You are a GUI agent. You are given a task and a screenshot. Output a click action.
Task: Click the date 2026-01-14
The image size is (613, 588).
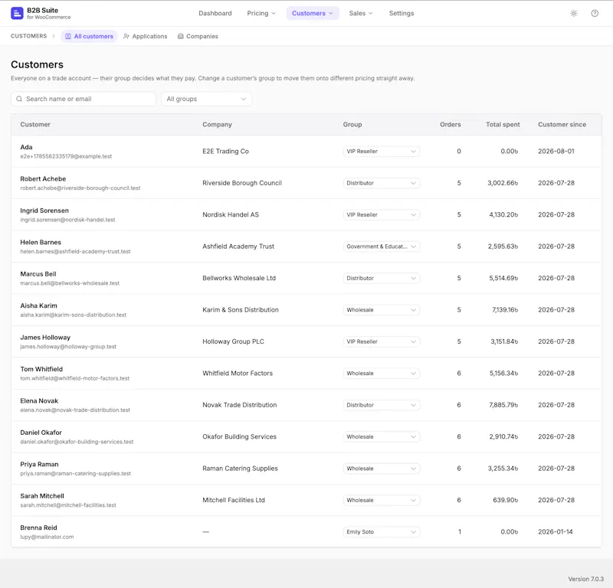click(x=555, y=532)
